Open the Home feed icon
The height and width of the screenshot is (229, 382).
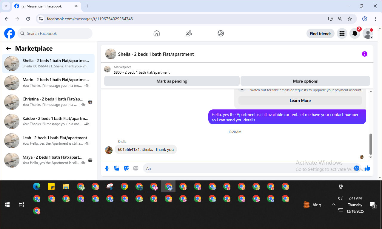point(157,33)
